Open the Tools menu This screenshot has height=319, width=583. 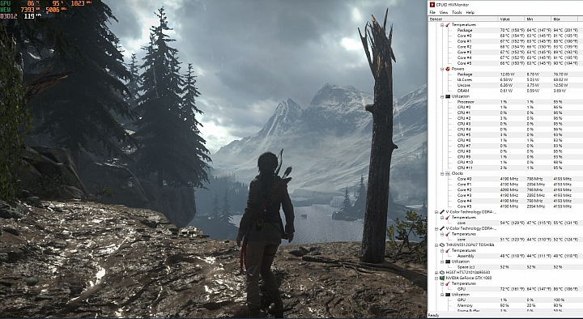[x=457, y=12]
